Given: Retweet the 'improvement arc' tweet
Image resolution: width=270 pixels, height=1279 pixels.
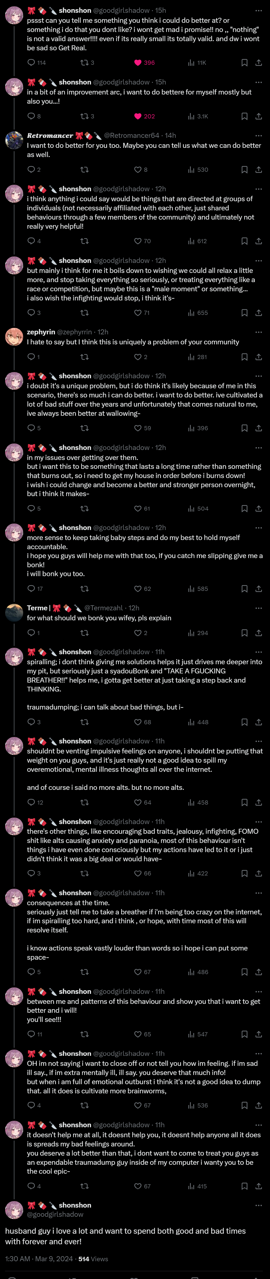Looking at the screenshot, I should pos(84,116).
